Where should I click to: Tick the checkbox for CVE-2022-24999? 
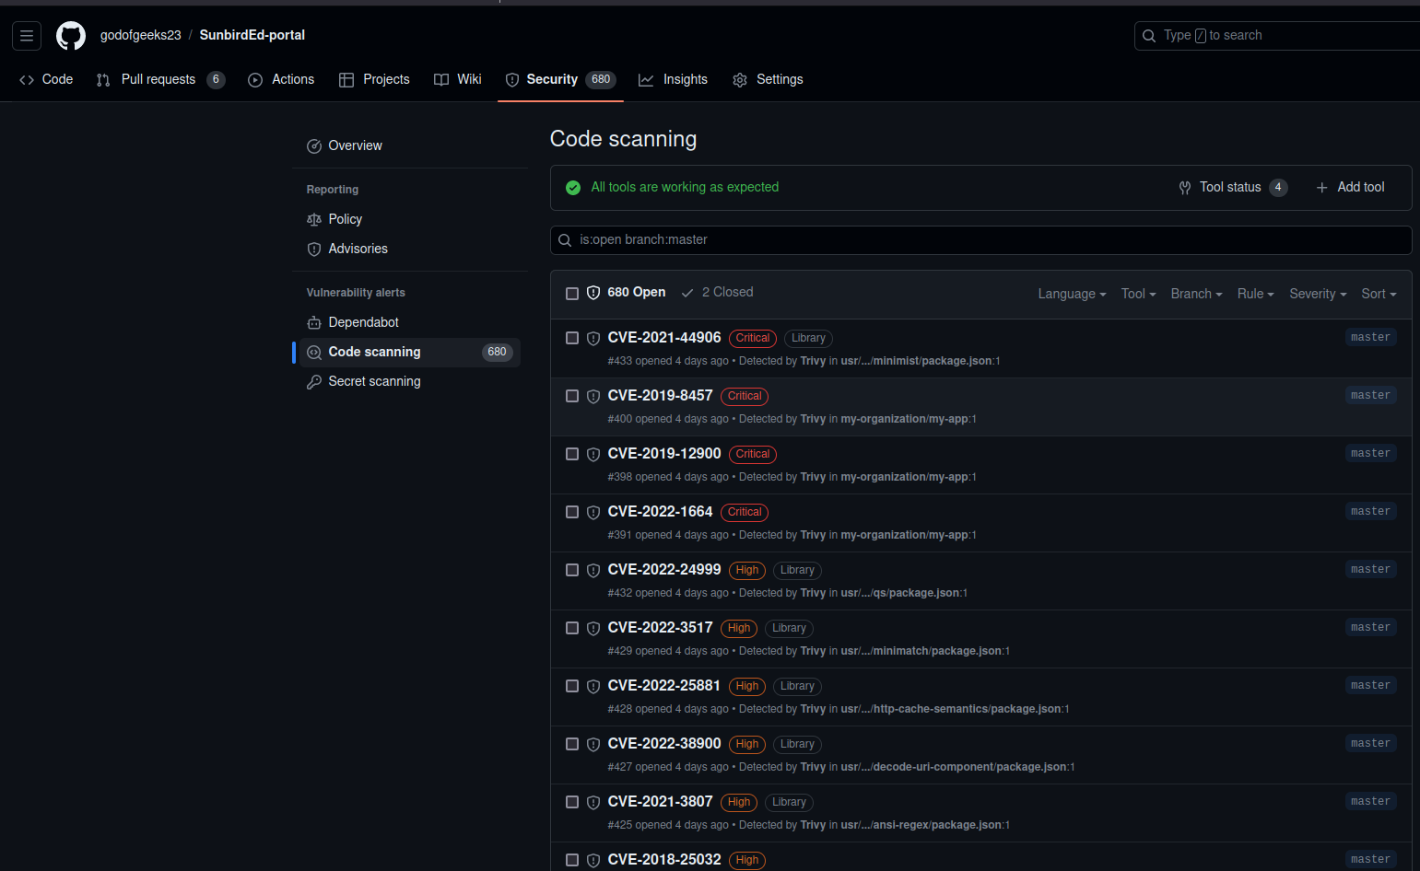point(572,570)
